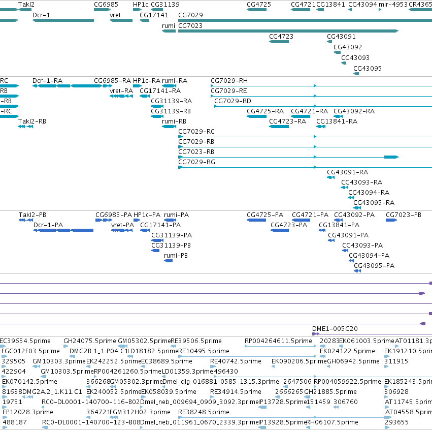The width and height of the screenshot is (432, 430).
Task: Click the CG43093-PA protein label
Action: coord(362,245)
